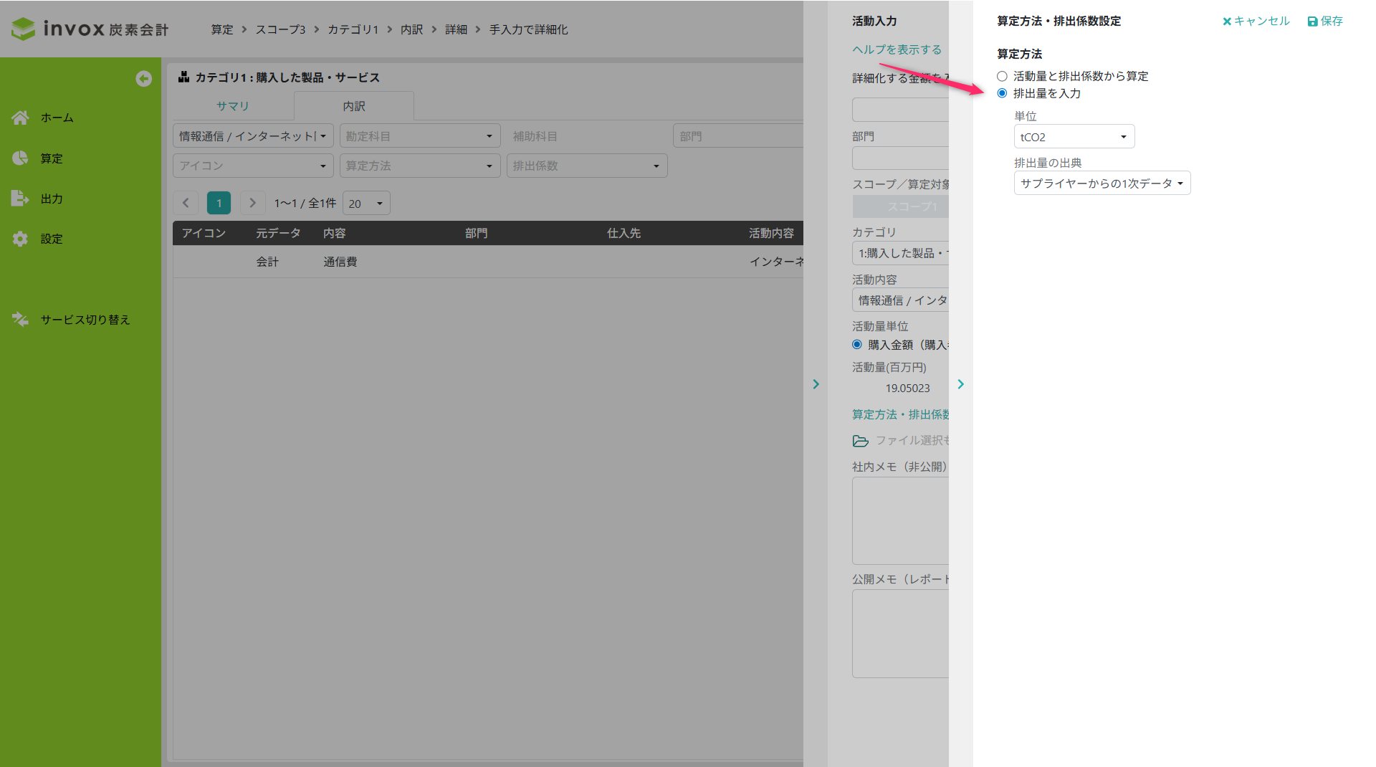The width and height of the screenshot is (1376, 767).
Task: Click the 活動内容 情報通信 field
Action: pyautogui.click(x=901, y=300)
